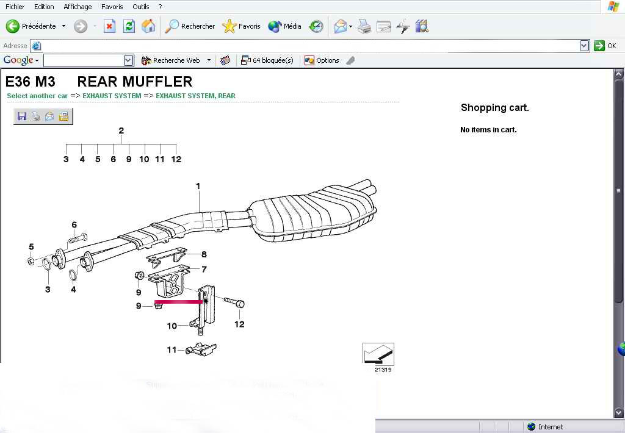
Task: Open the pictures folder icon on the image toolbar
Action: coord(63,116)
